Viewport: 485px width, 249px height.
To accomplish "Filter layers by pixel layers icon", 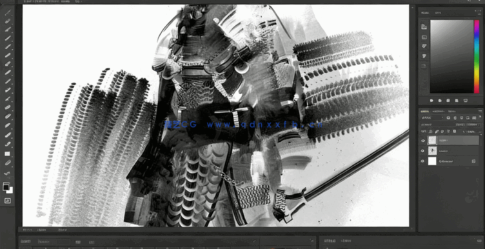I will pyautogui.click(x=448, y=118).
